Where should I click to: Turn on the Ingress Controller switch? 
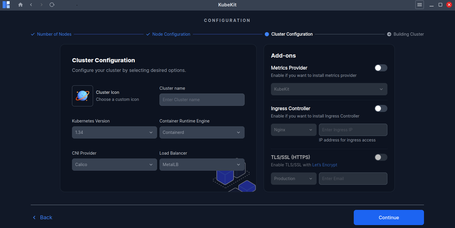380,108
